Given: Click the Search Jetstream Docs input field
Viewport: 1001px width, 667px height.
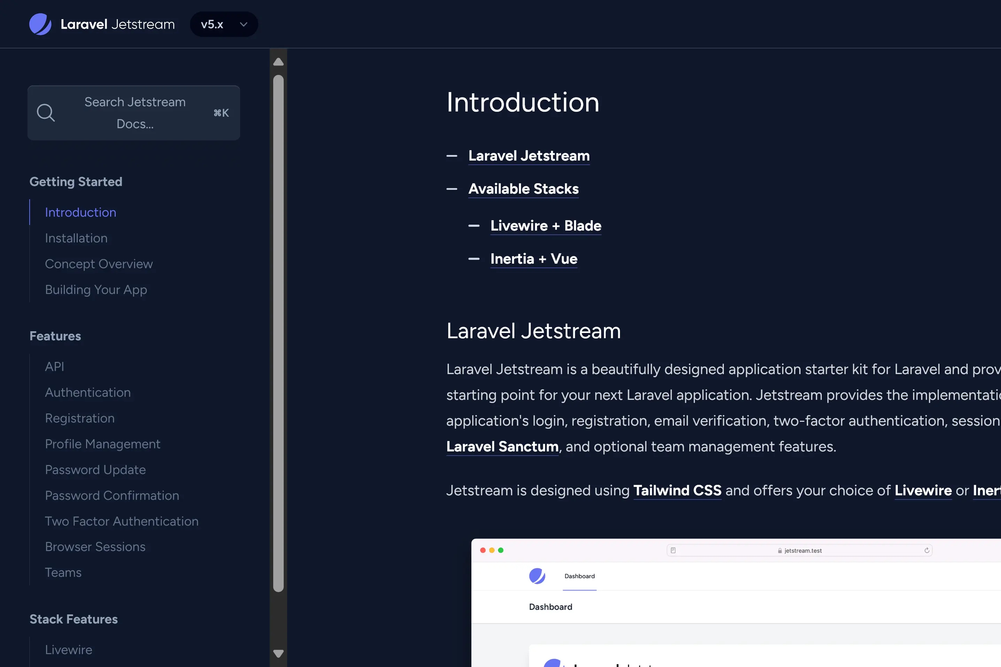Looking at the screenshot, I should (135, 113).
